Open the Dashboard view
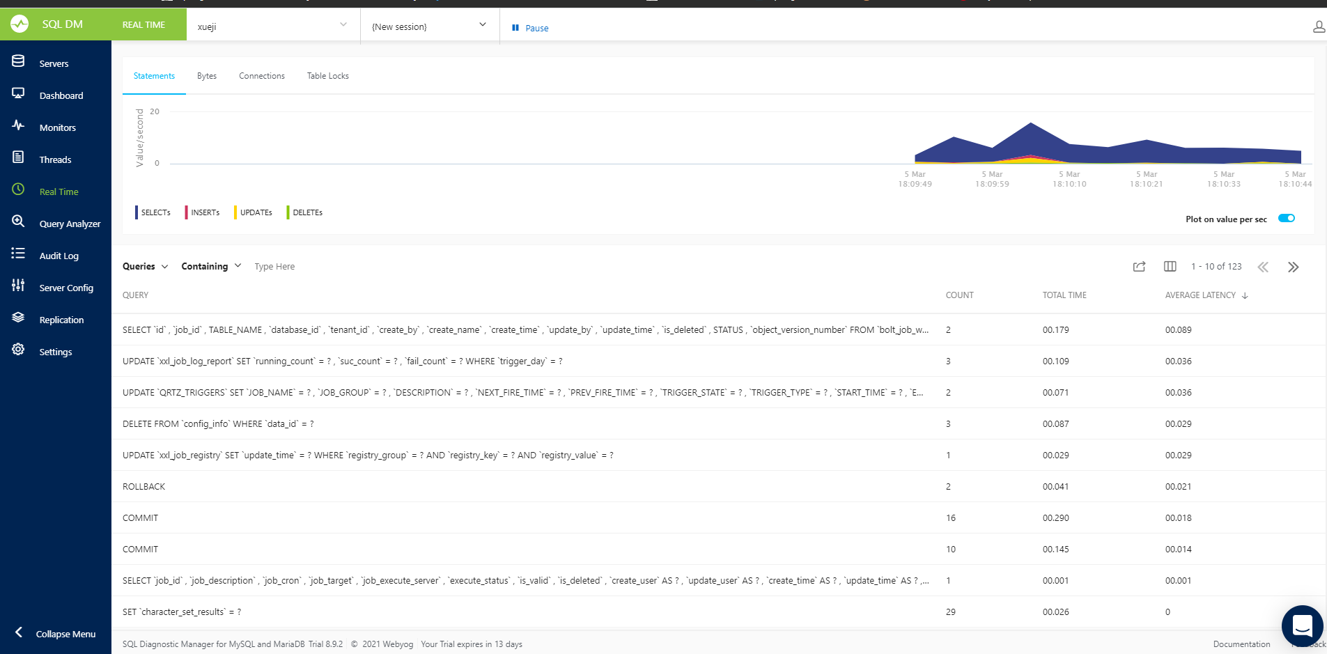 [x=61, y=95]
